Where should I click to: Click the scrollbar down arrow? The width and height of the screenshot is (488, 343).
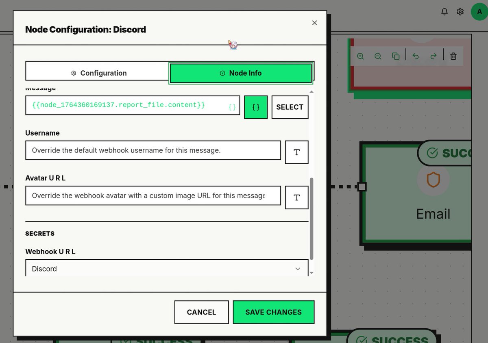point(312,273)
